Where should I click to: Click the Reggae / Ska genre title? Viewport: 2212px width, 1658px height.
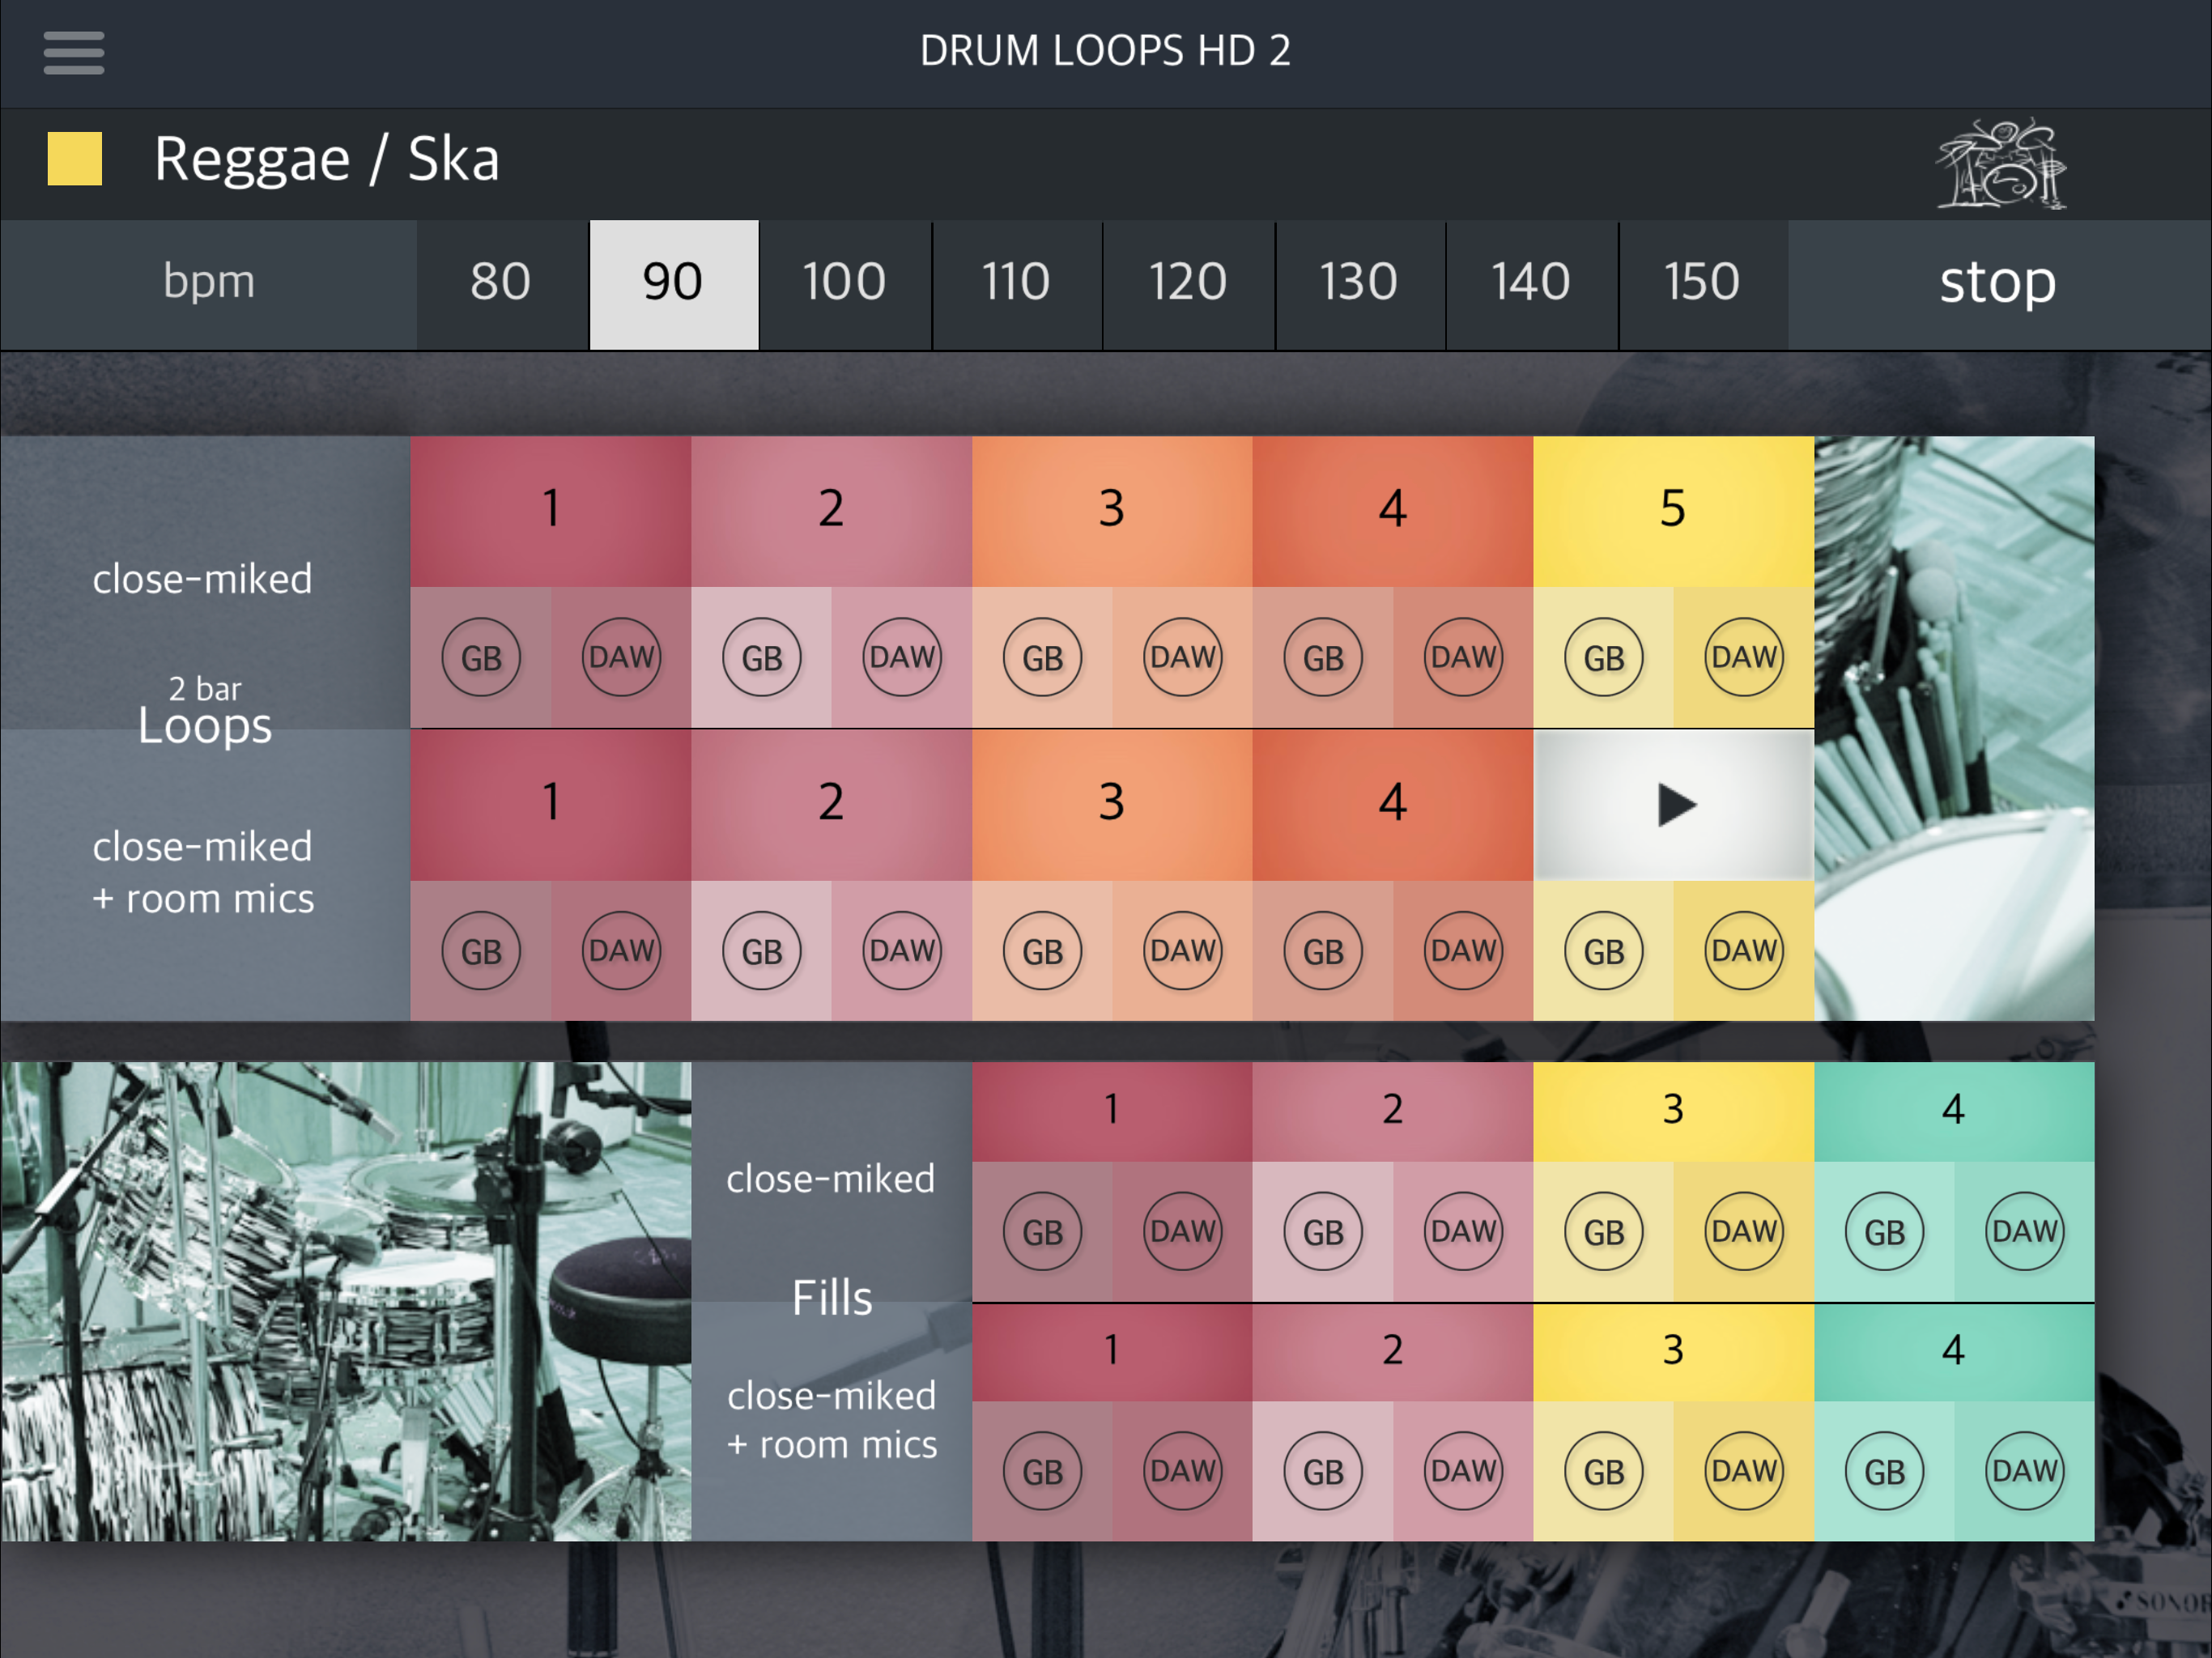pos(327,160)
